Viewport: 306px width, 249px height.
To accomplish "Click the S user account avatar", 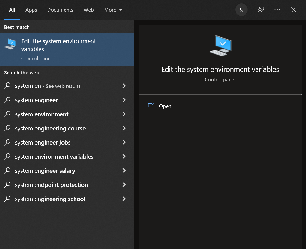I will click(241, 10).
